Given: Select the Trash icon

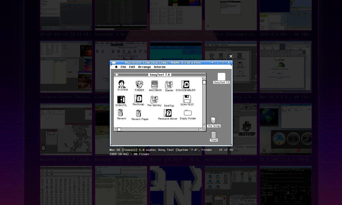Looking at the screenshot, I should (x=214, y=134).
